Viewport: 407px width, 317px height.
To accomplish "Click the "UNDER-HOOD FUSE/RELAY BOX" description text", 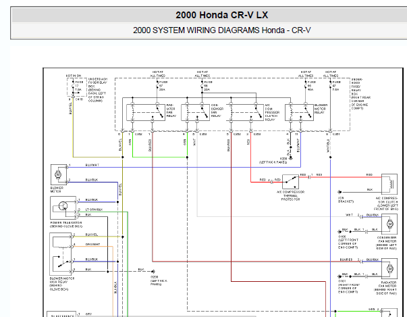I will click(361, 94).
